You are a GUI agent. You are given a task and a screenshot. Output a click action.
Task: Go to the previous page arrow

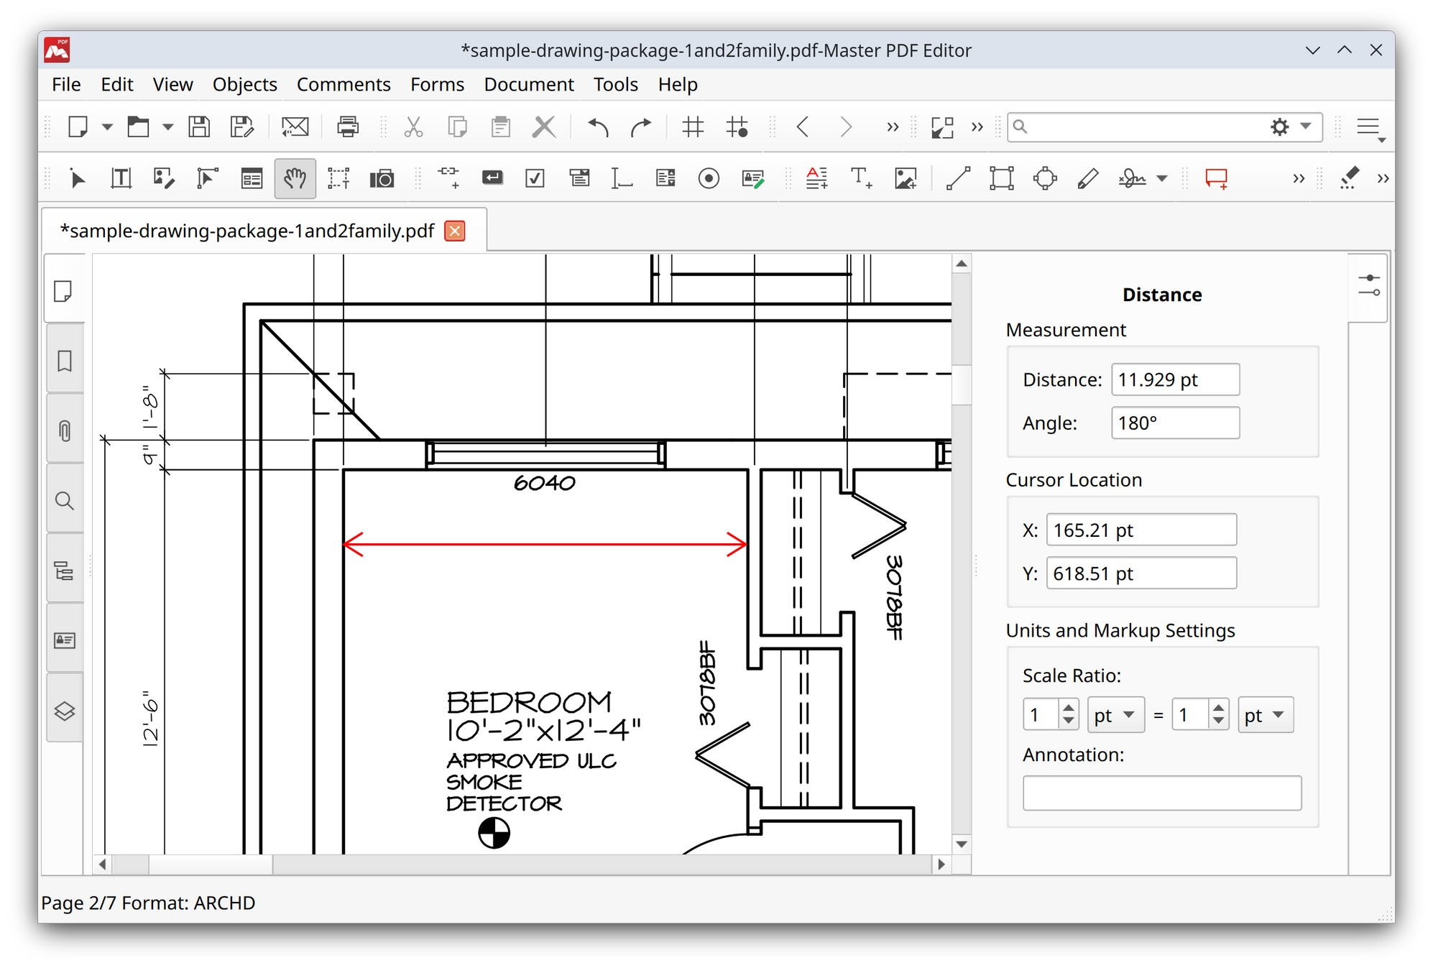click(x=803, y=127)
